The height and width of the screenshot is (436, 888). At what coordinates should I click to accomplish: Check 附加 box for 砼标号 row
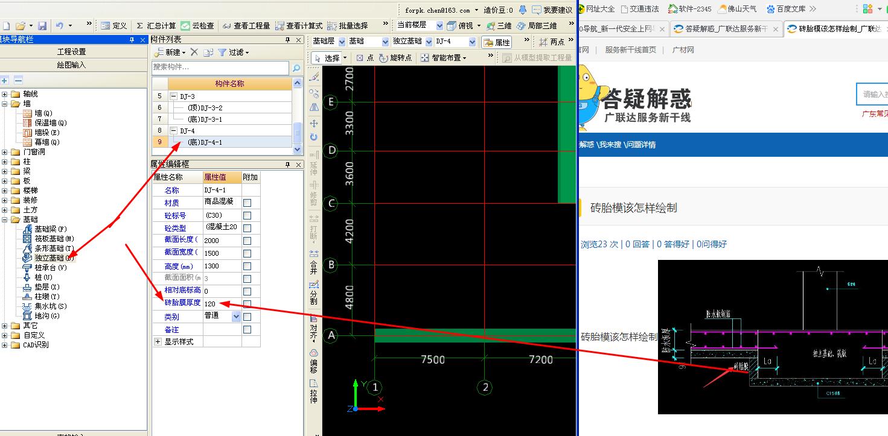coord(247,215)
